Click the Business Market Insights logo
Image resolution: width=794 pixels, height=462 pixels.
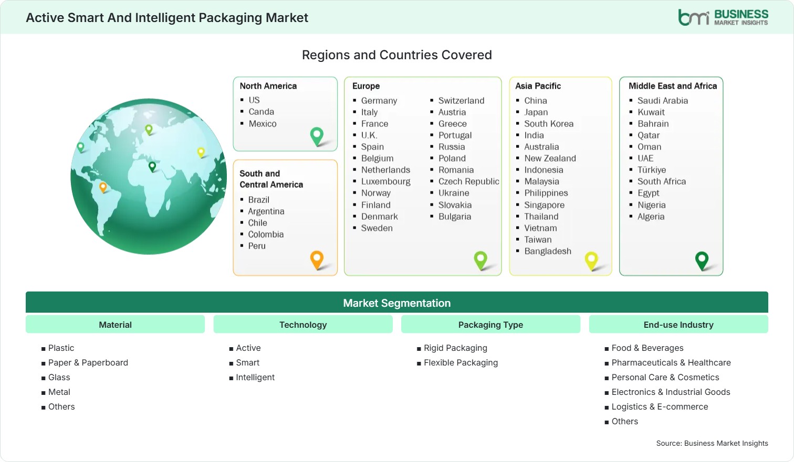[x=723, y=17]
